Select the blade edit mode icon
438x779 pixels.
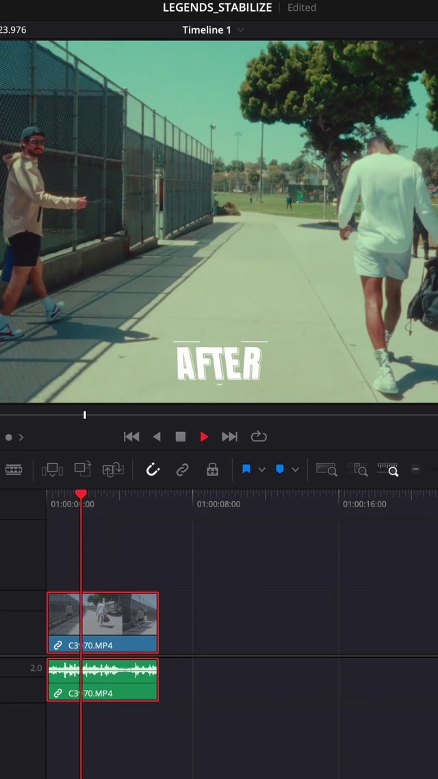(14, 470)
